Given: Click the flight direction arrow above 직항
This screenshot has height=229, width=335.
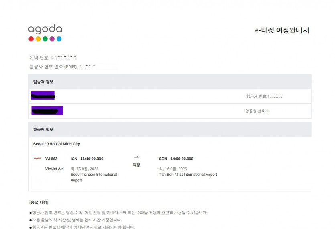Looking at the screenshot, I should pos(136,157).
